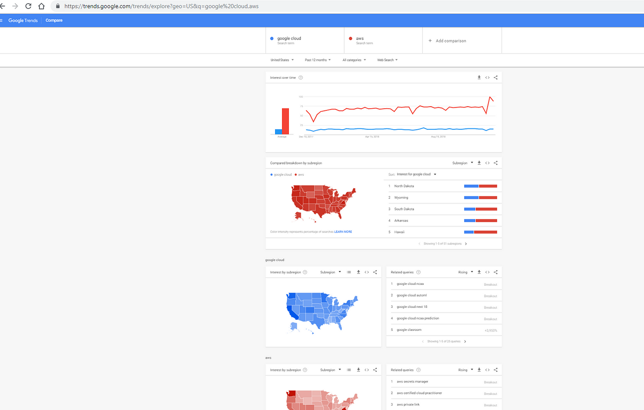Click Add comparison
This screenshot has width=644, height=410.
[448, 40]
